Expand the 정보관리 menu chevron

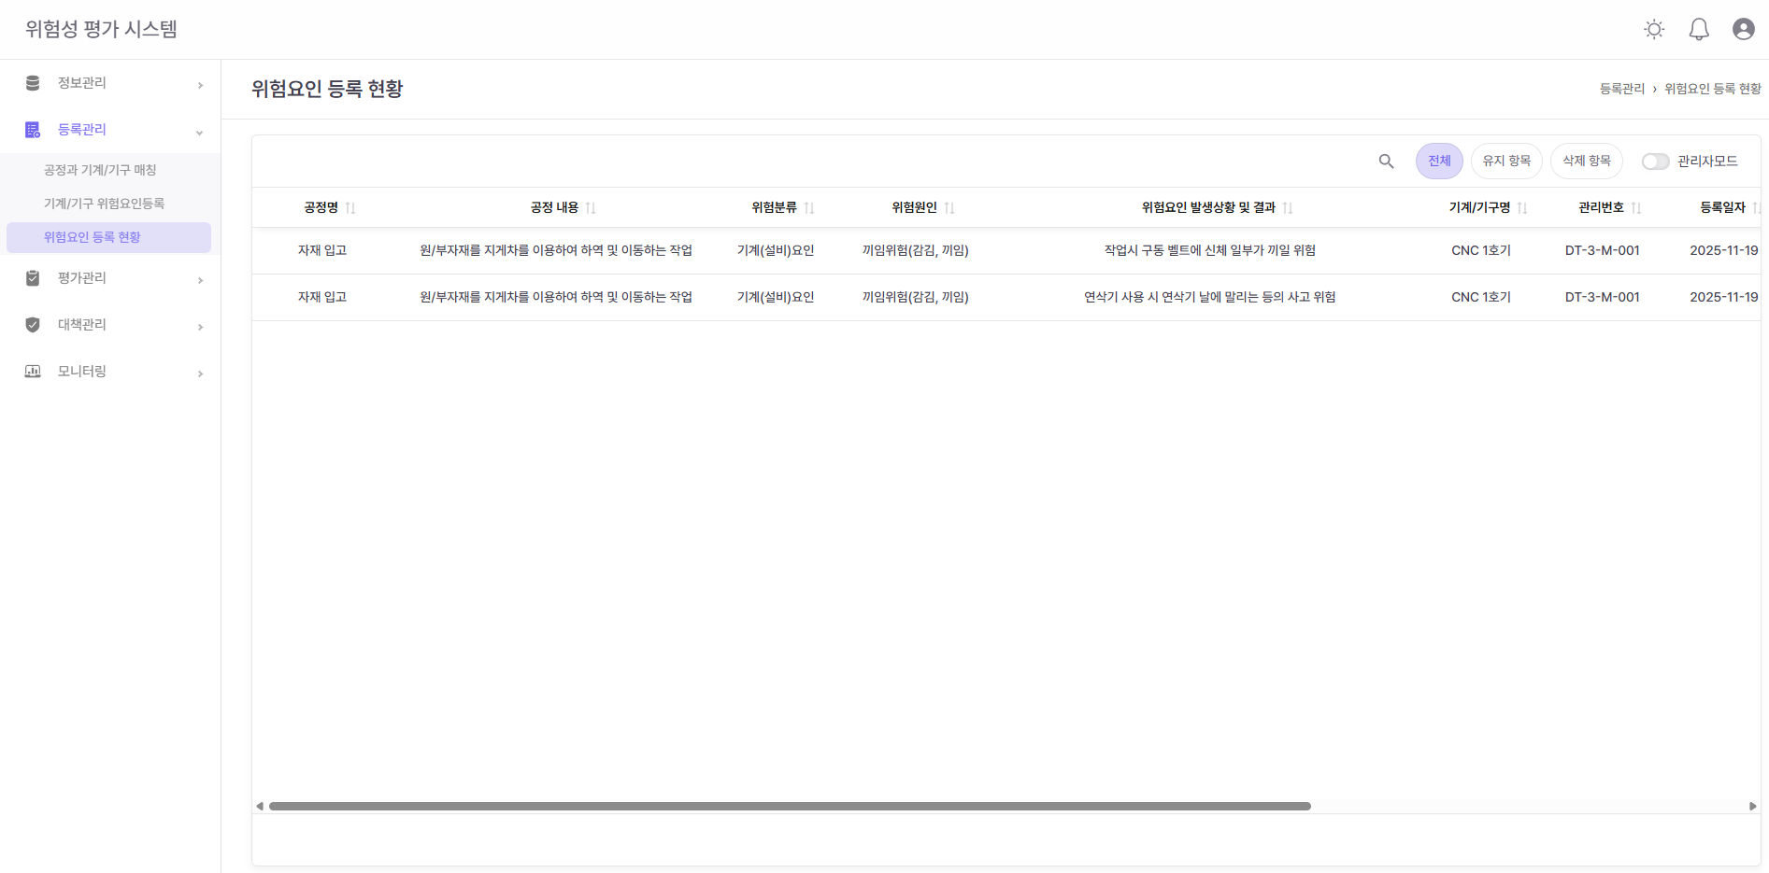[200, 85]
